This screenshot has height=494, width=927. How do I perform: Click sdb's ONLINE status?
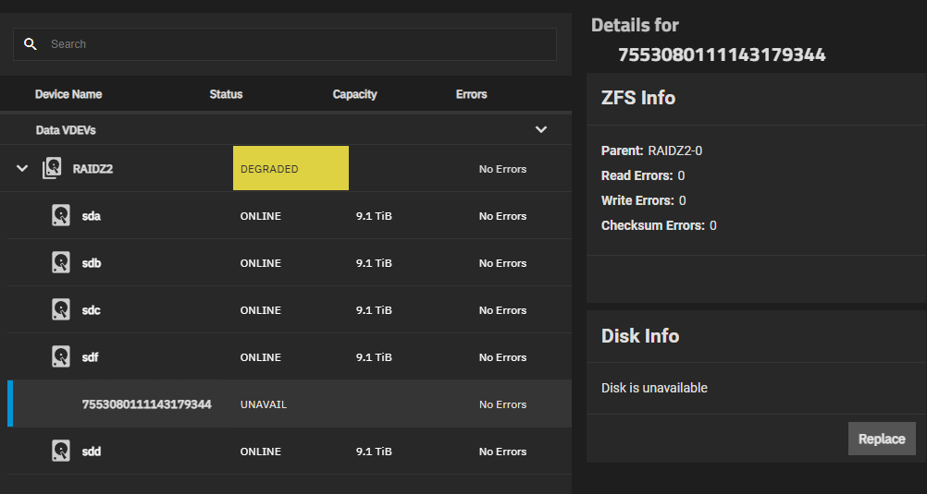[261, 263]
